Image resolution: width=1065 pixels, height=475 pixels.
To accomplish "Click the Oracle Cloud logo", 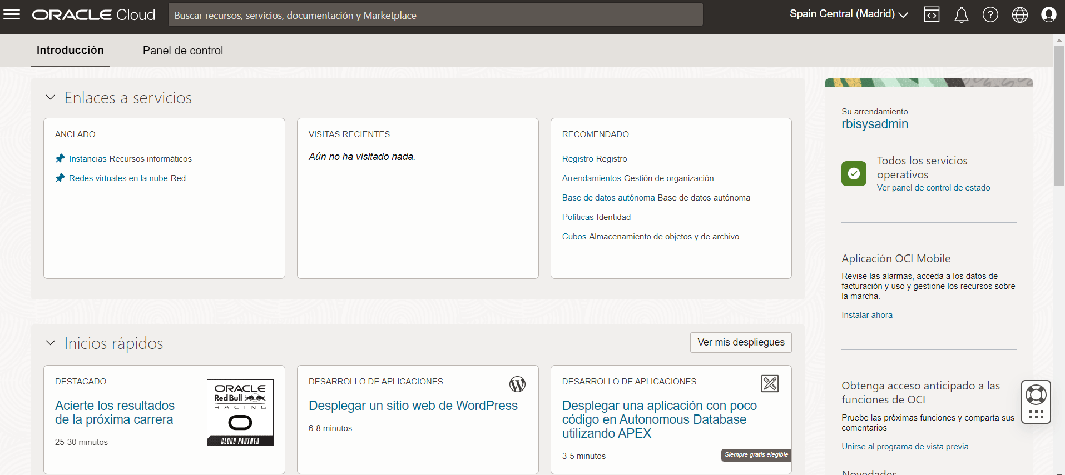I will pyautogui.click(x=93, y=15).
